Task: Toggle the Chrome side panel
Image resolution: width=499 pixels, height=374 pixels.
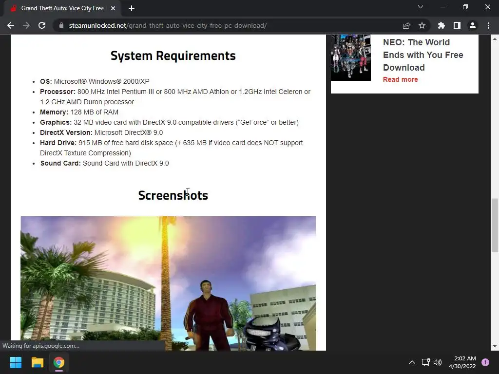Action: (457, 25)
